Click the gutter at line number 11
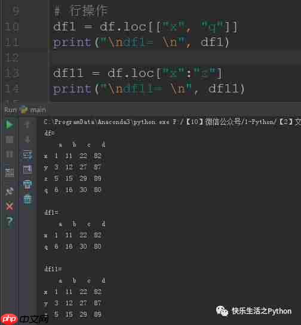Screen dimensions: 301x325 tap(12, 42)
